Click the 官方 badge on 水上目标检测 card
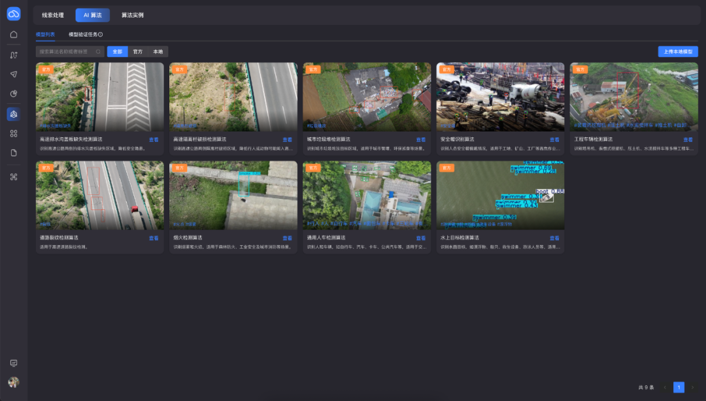This screenshot has height=401, width=706. (x=446, y=167)
